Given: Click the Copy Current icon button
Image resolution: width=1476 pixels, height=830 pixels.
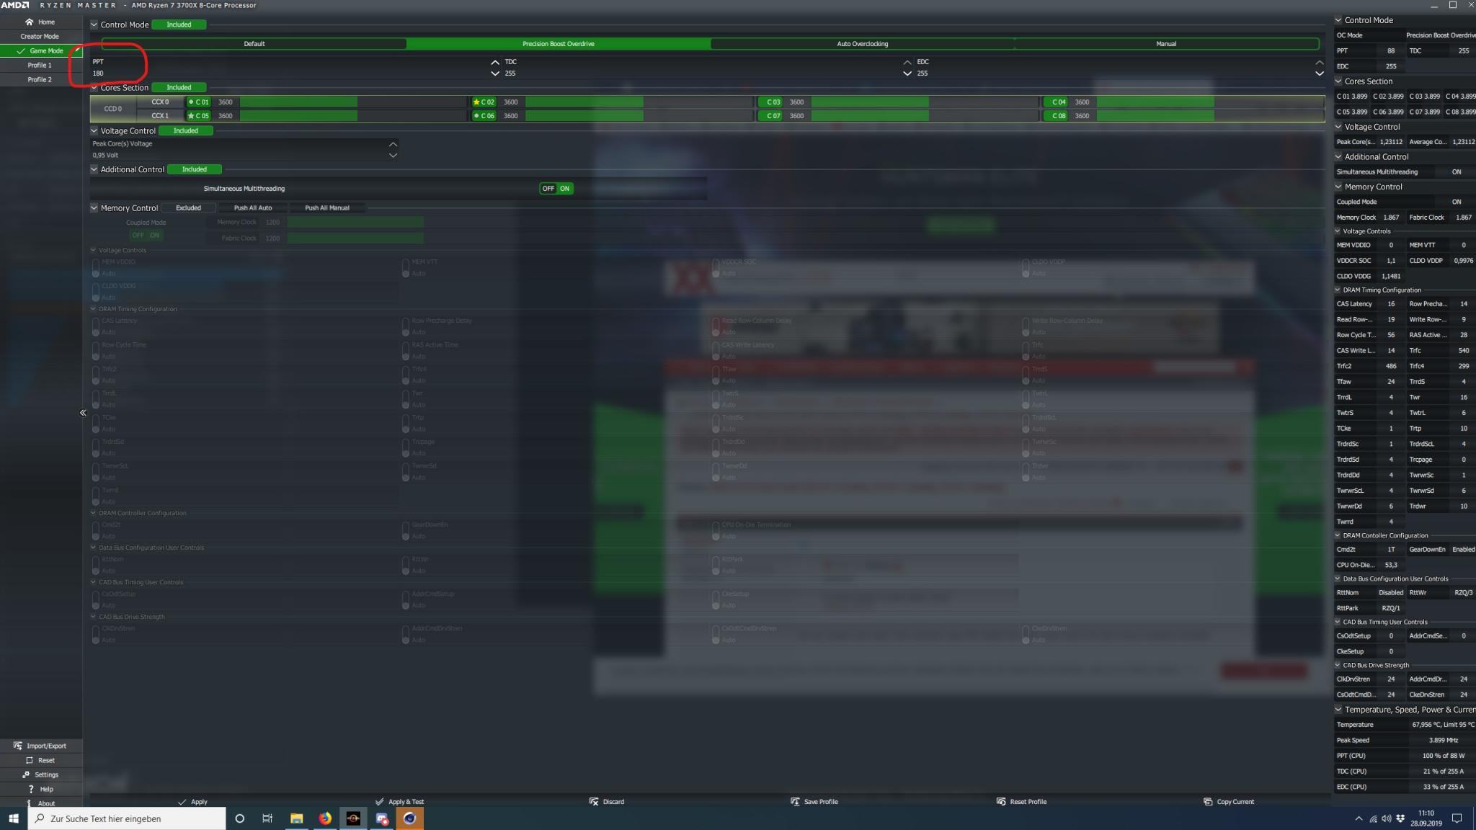Looking at the screenshot, I should point(1208,801).
